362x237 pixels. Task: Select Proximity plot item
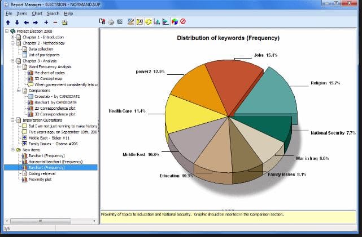point(40,180)
